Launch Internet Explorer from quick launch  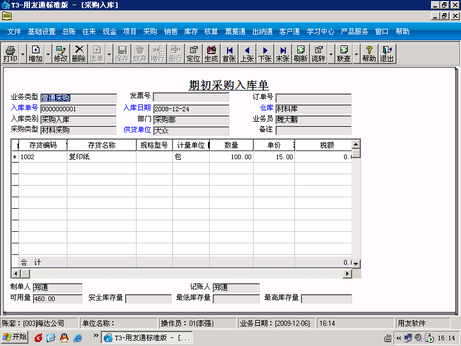click(78, 338)
